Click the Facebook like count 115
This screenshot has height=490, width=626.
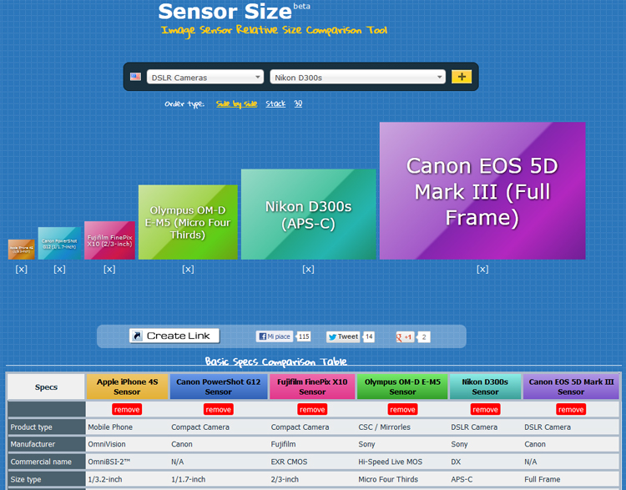tap(304, 336)
